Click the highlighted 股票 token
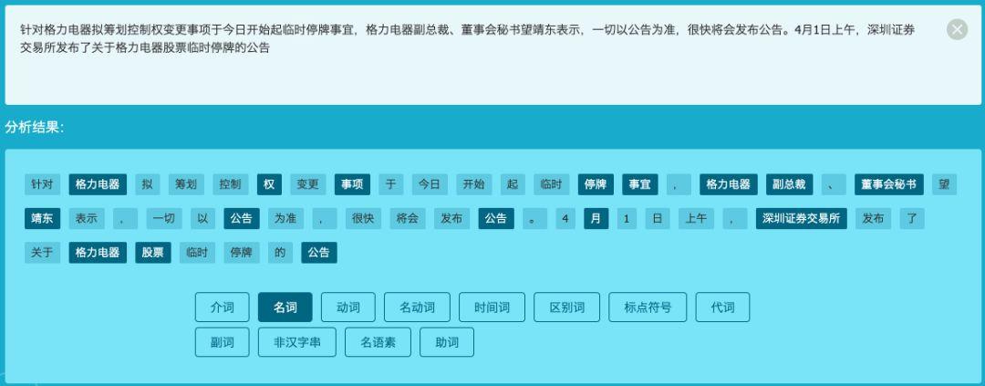The height and width of the screenshot is (386, 985). 153,252
